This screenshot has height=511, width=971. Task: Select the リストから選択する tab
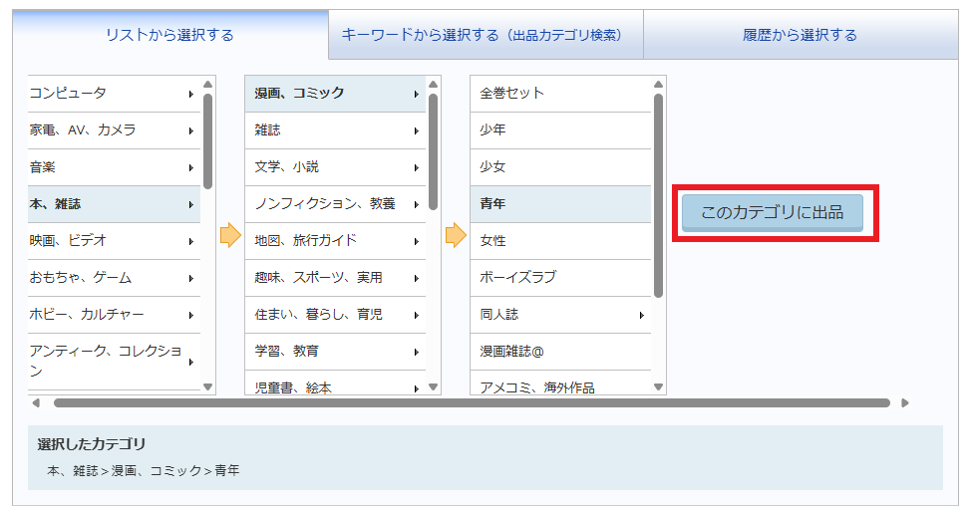(169, 35)
